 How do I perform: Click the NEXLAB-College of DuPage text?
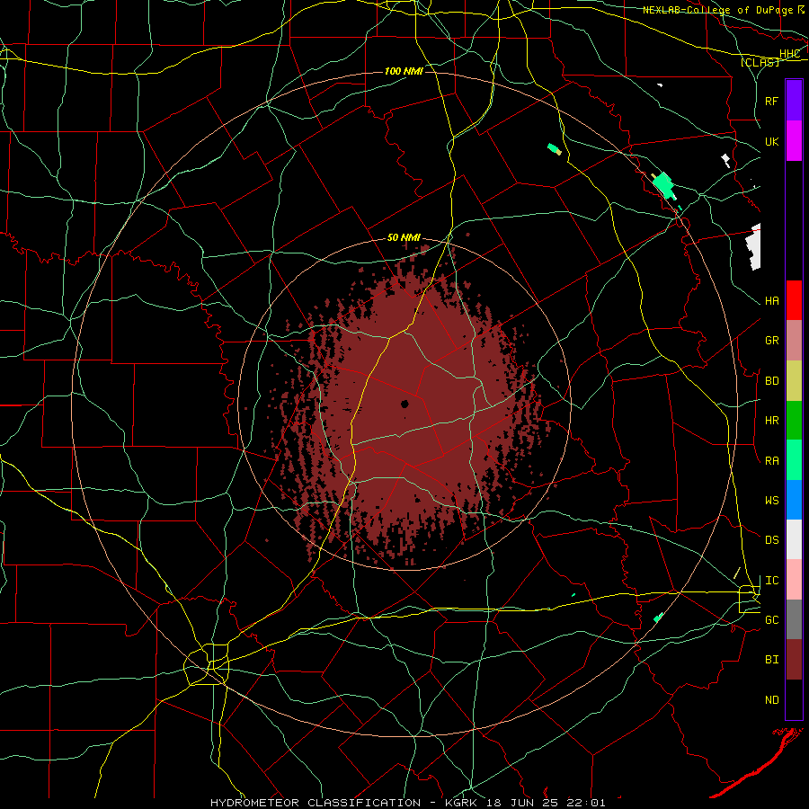point(718,10)
